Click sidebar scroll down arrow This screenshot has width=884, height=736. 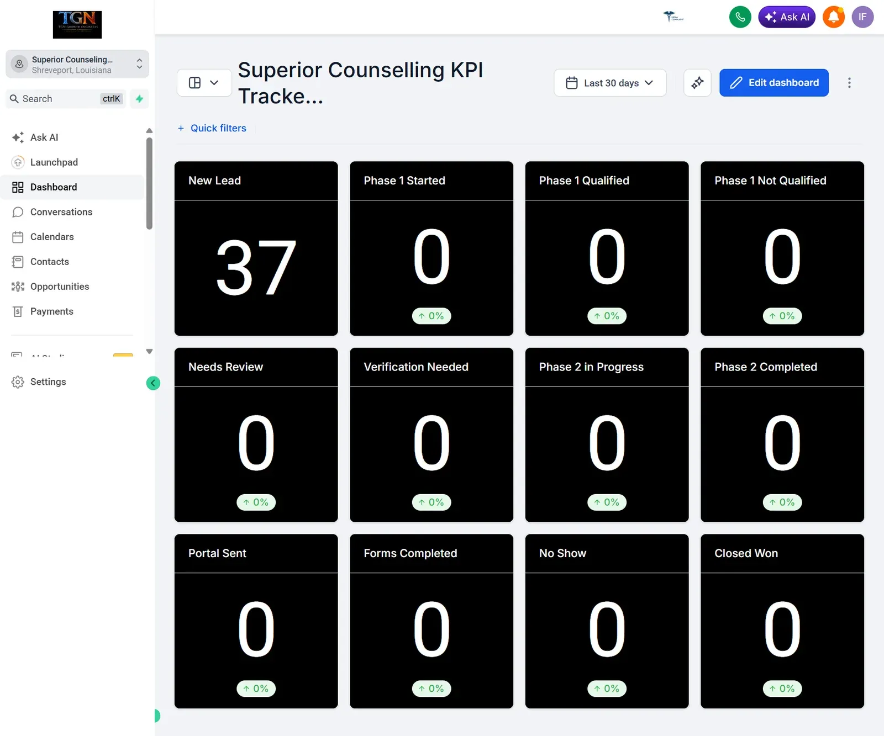click(149, 352)
